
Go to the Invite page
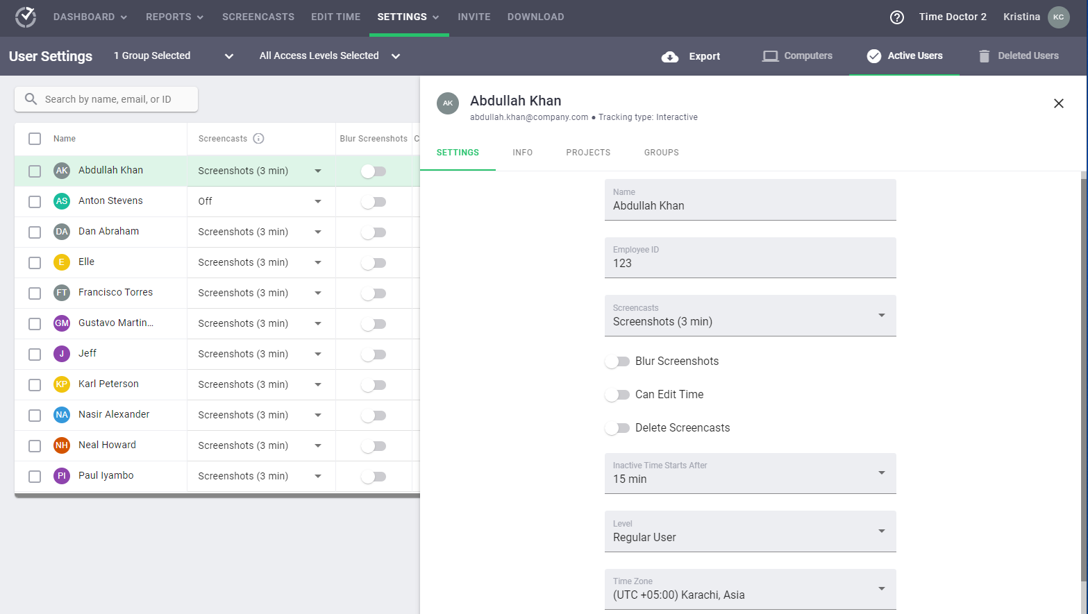click(x=474, y=17)
